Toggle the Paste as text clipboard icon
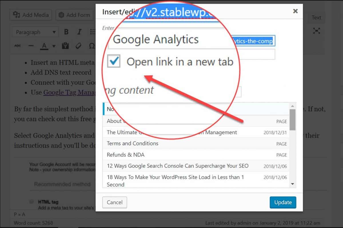The image size is (343, 228). pos(65,46)
